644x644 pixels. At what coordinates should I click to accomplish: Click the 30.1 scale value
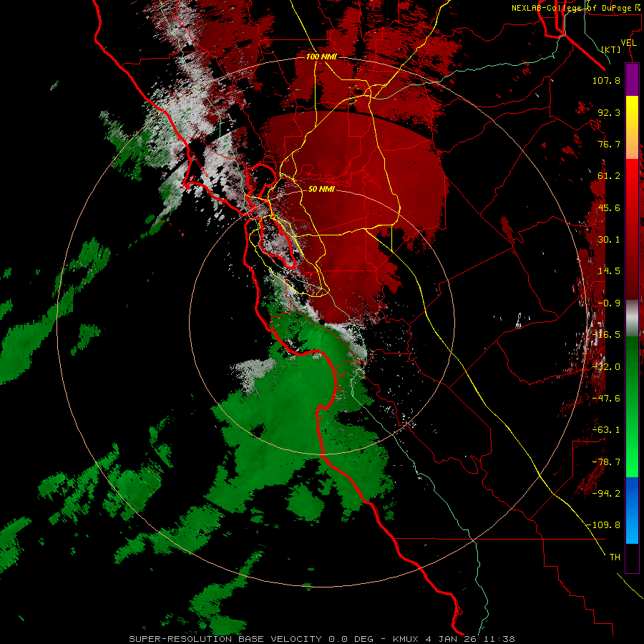(x=609, y=240)
